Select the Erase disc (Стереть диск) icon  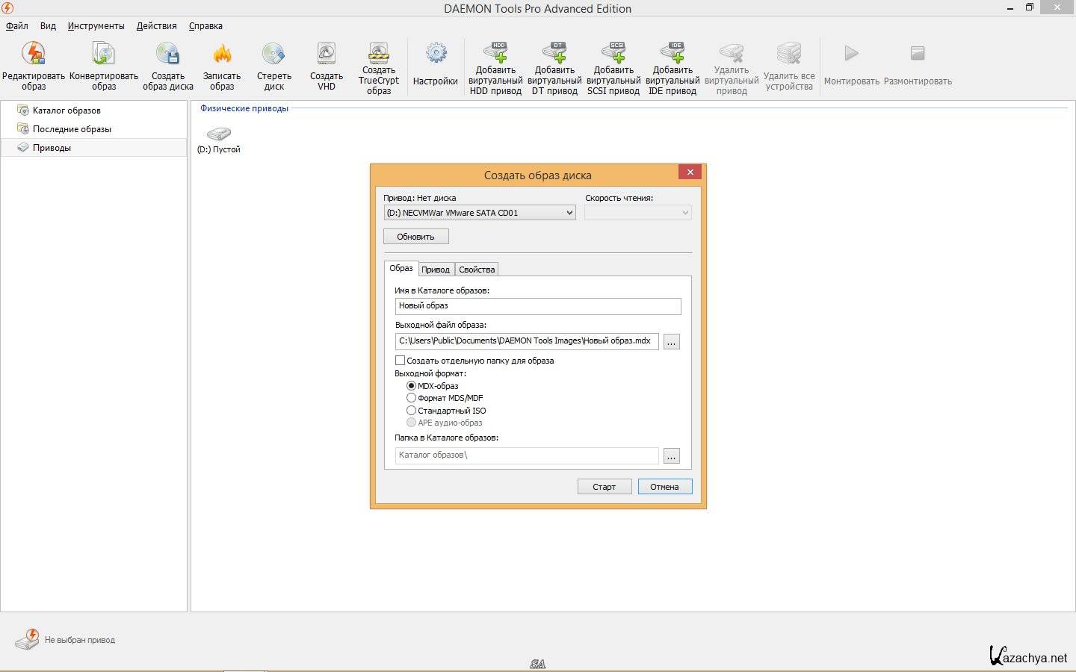[x=273, y=55]
